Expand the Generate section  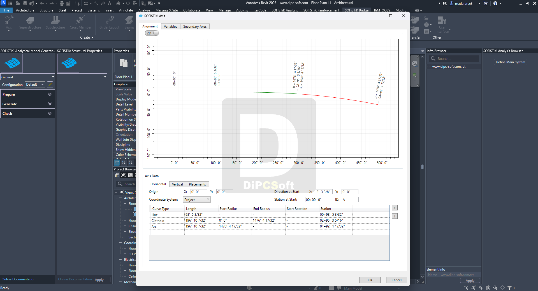coord(27,104)
